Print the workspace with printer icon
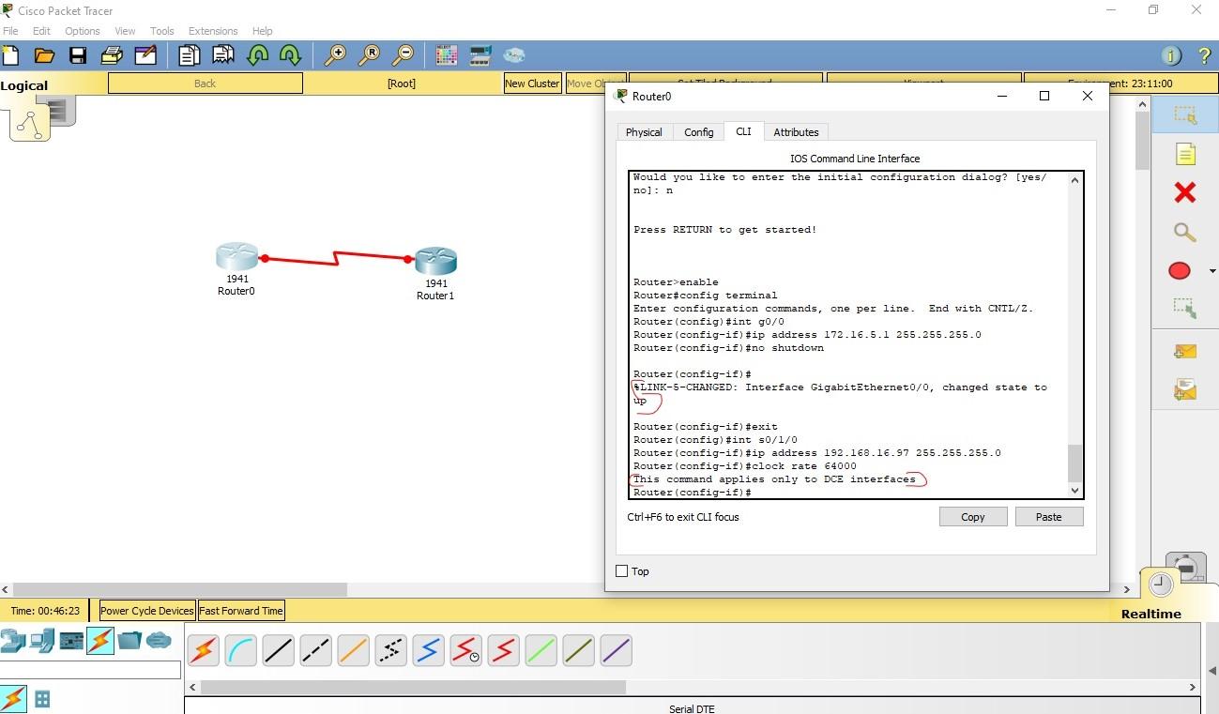 [112, 55]
